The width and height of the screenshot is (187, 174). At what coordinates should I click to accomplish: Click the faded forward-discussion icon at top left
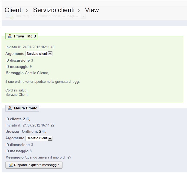tap(10, 17)
